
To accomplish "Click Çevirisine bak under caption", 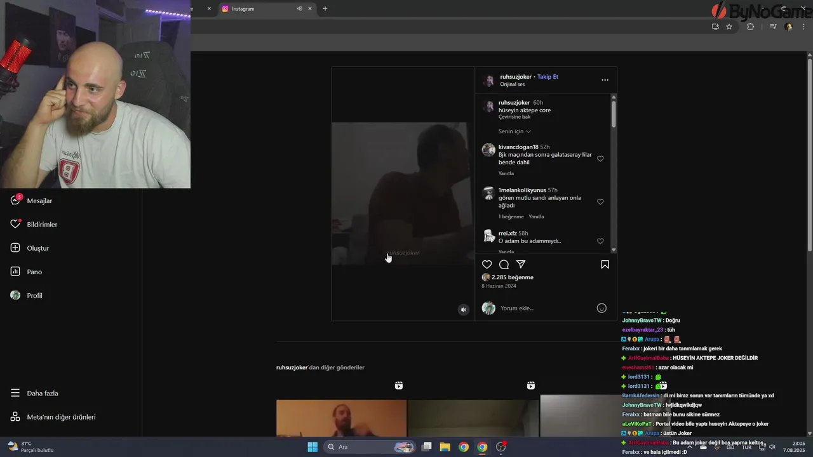I will point(514,117).
